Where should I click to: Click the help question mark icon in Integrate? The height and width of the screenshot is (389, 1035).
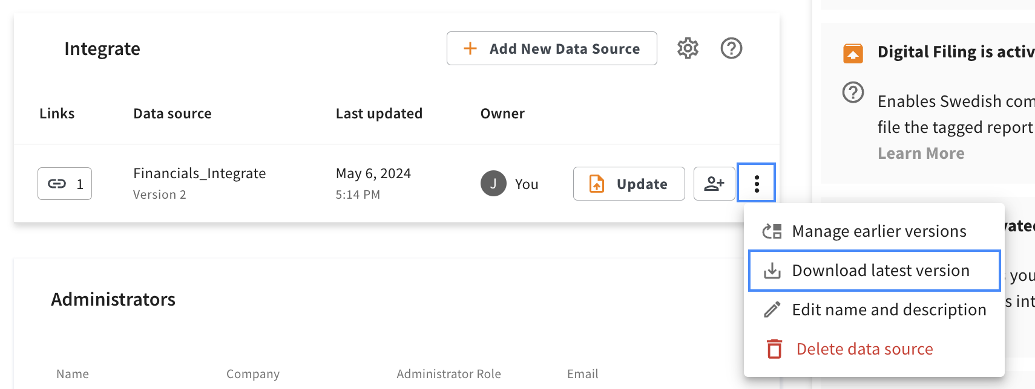(731, 48)
